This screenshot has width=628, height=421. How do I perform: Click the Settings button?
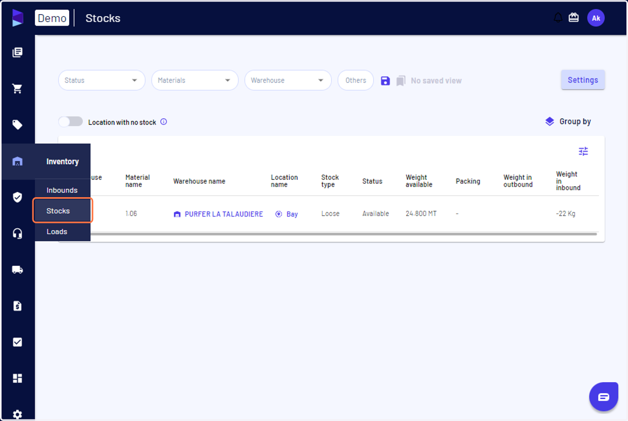coord(582,80)
